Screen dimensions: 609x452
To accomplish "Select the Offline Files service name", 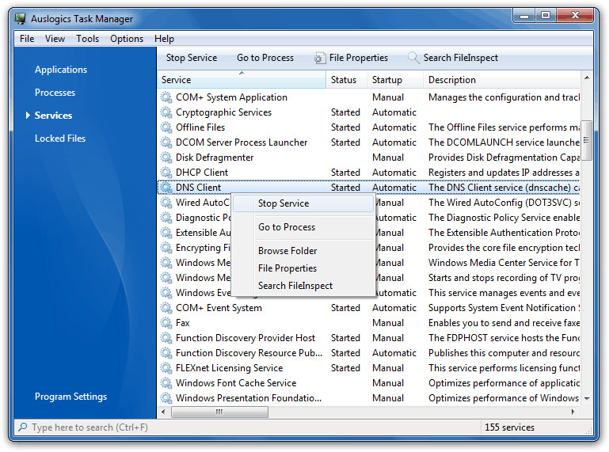I will point(200,127).
